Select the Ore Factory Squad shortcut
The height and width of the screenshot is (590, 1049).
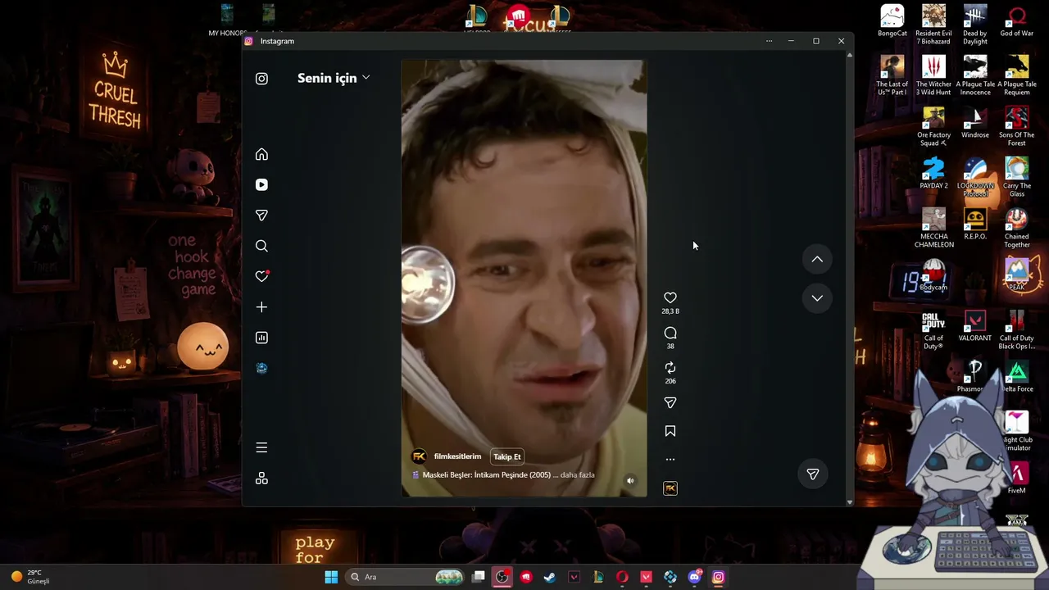click(x=933, y=127)
